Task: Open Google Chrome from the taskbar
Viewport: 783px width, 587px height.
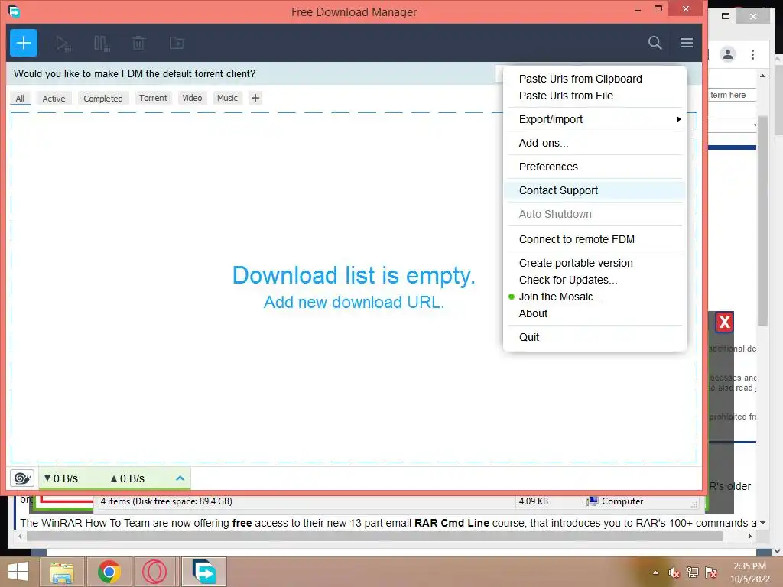Action: pyautogui.click(x=109, y=572)
